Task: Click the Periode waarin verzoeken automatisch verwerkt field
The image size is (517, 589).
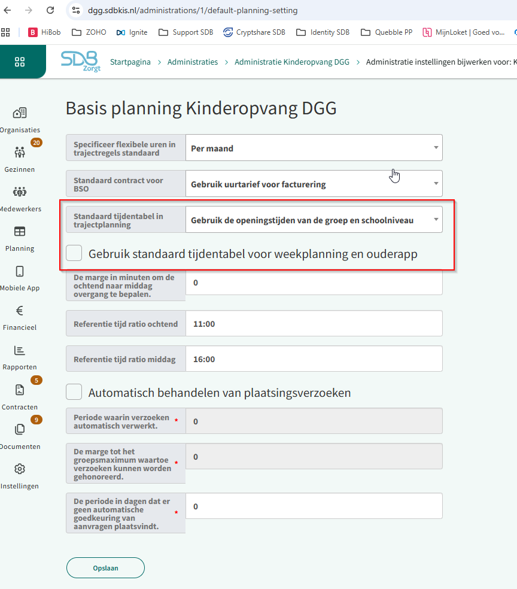Action: tap(314, 421)
